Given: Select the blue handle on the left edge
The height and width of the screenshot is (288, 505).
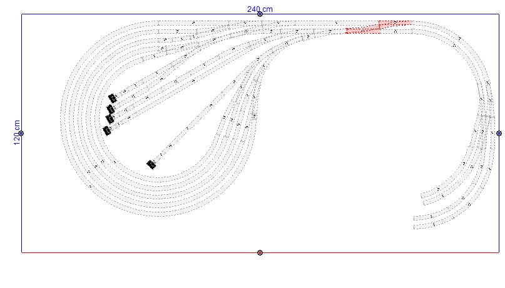Looking at the screenshot, I should (21, 133).
